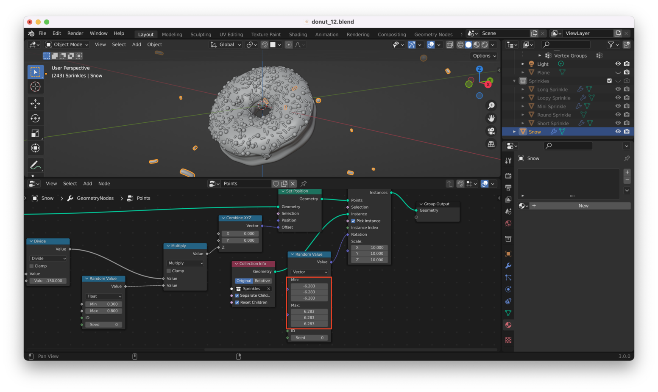Pin the Points node tree

(x=304, y=184)
